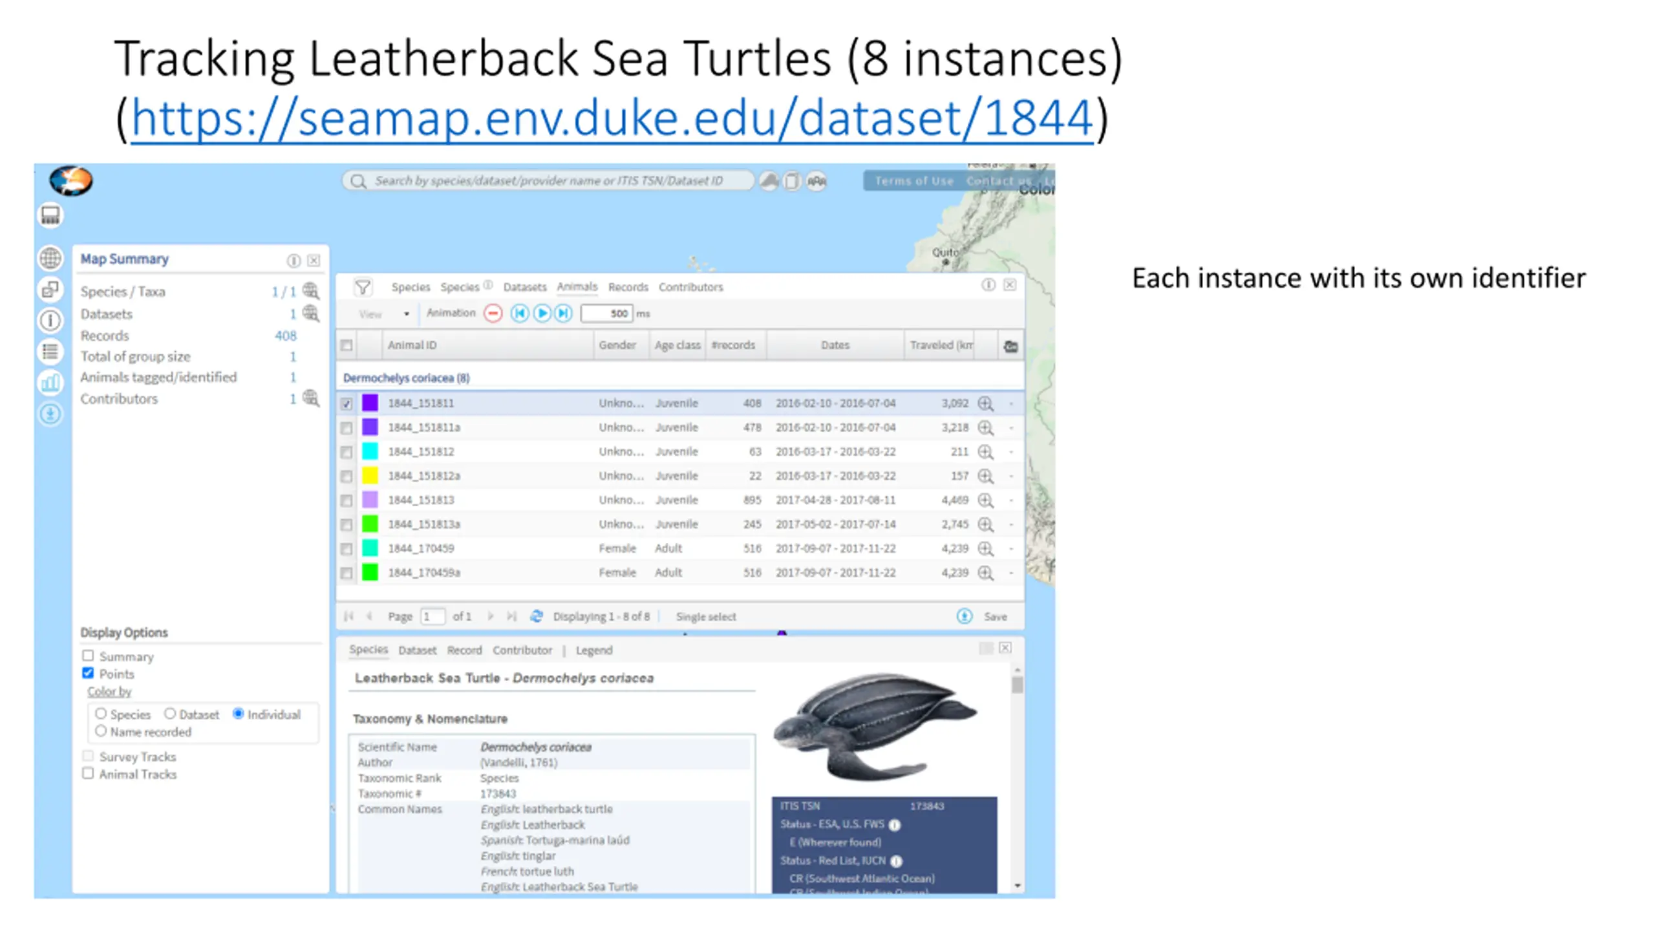Click the download icon in left sidebar
Viewport: 1655px width, 931px height.
point(50,414)
